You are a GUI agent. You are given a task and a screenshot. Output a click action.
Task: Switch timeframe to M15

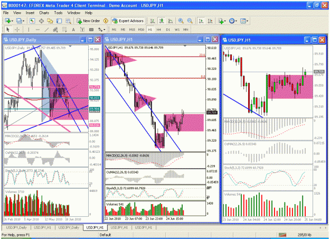pos(132,30)
